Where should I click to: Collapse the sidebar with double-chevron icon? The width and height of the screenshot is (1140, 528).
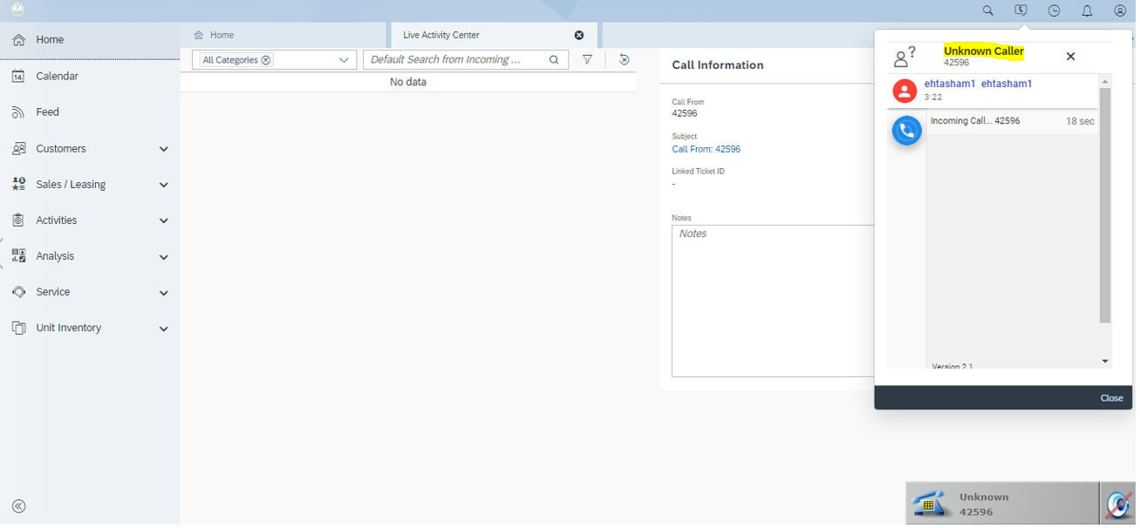coord(18,508)
